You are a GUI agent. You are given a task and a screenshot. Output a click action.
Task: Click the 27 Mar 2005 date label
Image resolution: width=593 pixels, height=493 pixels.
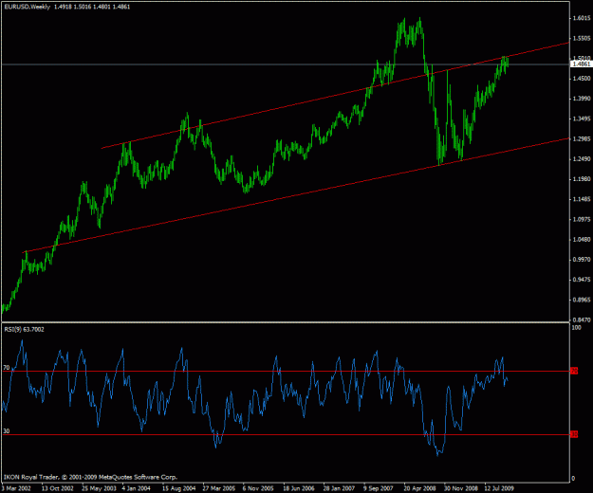pos(219,488)
